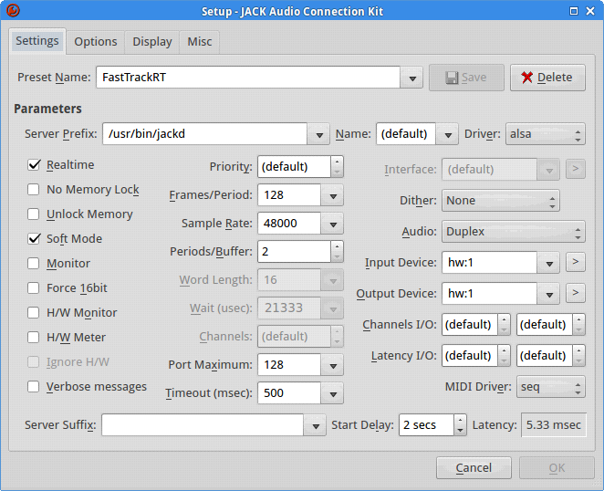Increase the Priority spinner value
This screenshot has height=491, width=604.
coord(337,162)
